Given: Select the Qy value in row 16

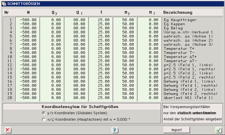Looking at the screenshot, I should 52,81.
